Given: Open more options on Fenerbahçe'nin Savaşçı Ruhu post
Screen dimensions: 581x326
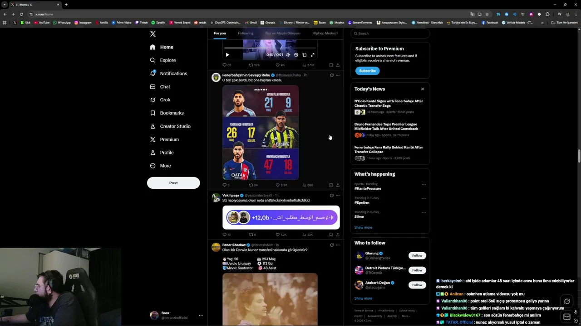Looking at the screenshot, I should tap(337, 75).
